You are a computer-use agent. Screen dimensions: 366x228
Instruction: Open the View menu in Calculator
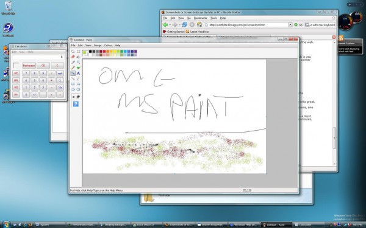(22, 52)
